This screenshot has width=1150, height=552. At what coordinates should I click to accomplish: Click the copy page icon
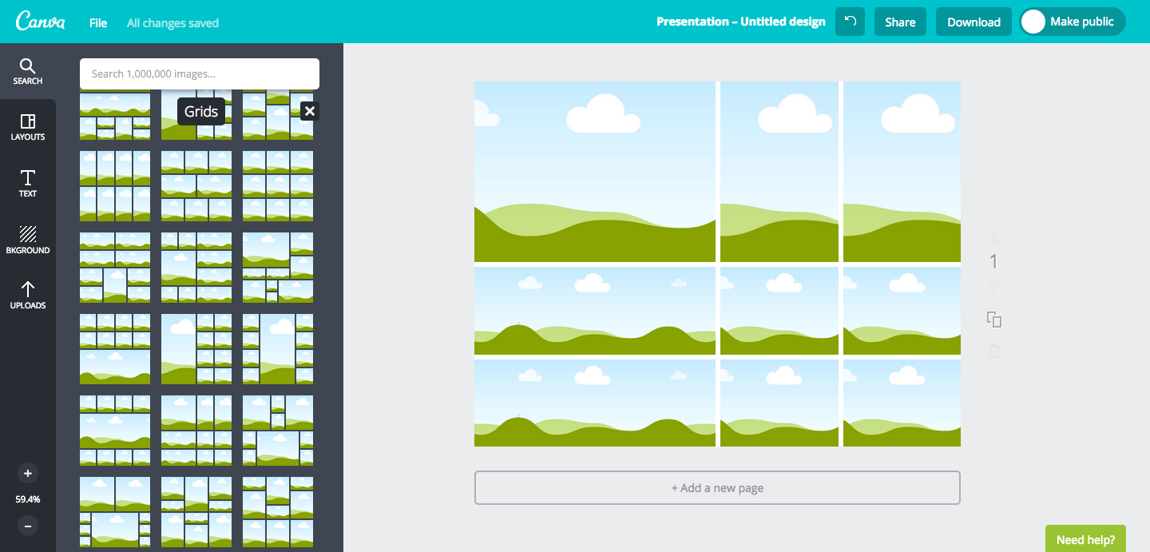coord(994,320)
